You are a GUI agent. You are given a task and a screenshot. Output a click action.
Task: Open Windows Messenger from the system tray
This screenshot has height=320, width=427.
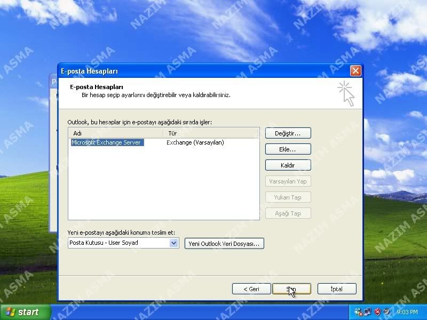click(x=358, y=312)
